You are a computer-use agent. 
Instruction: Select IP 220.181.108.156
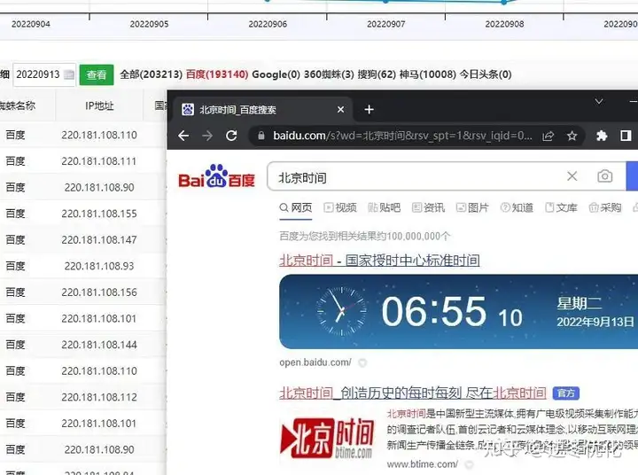pos(99,292)
